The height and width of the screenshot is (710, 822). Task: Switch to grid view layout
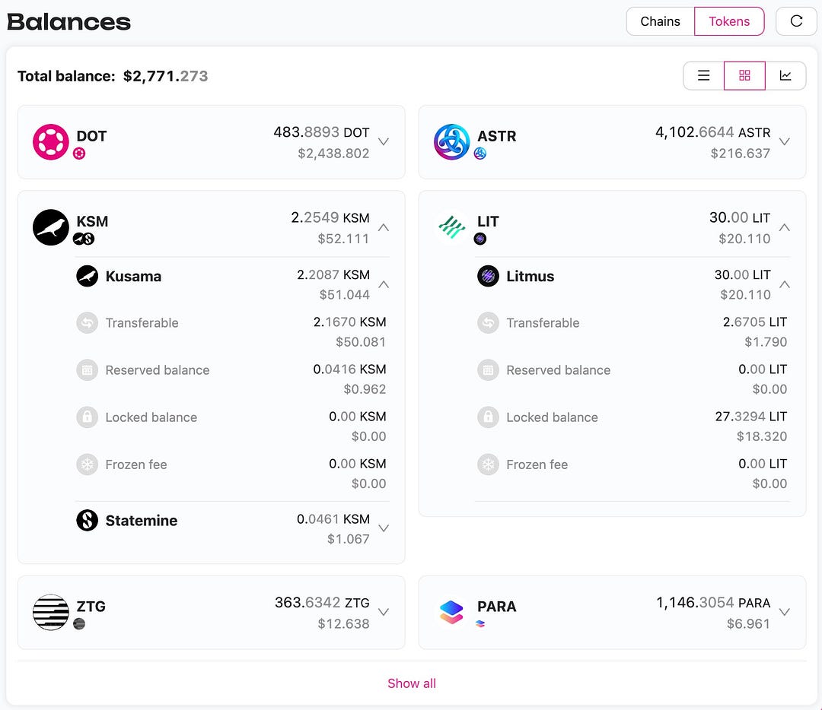pos(744,75)
